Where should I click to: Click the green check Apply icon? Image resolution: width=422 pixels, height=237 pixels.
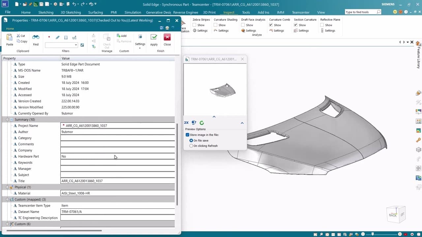tap(154, 37)
